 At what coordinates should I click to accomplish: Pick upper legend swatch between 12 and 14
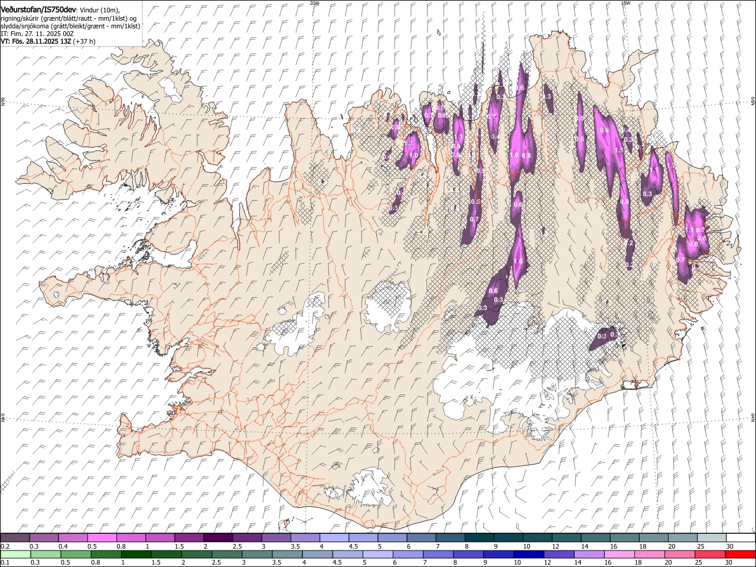pos(566,538)
